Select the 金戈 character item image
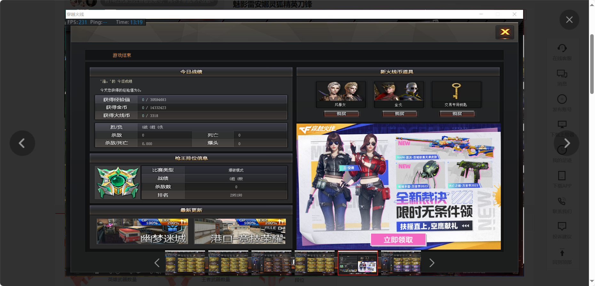Image resolution: width=595 pixels, height=286 pixels. (399, 91)
